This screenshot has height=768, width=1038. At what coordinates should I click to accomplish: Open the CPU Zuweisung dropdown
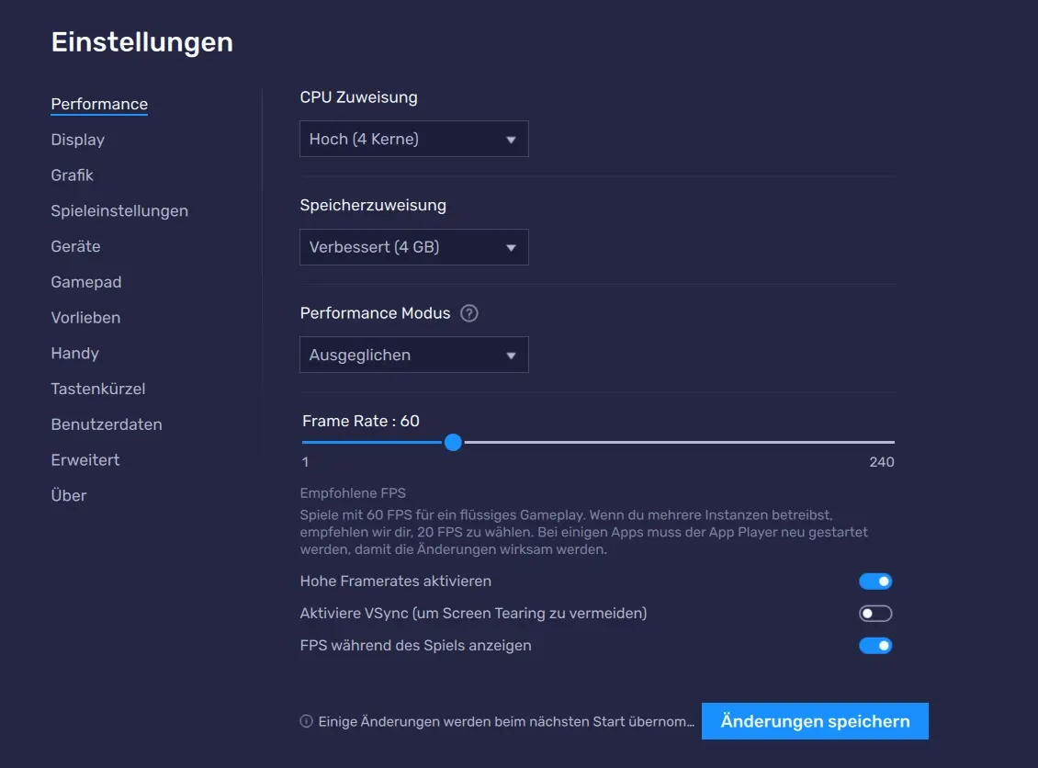click(x=413, y=139)
